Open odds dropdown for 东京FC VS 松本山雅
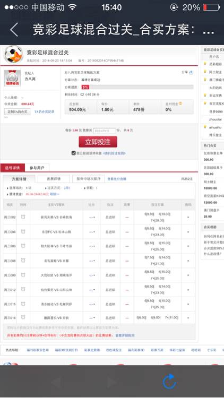Image resolution: width=224 pixels, height=398 pixels. (92, 232)
